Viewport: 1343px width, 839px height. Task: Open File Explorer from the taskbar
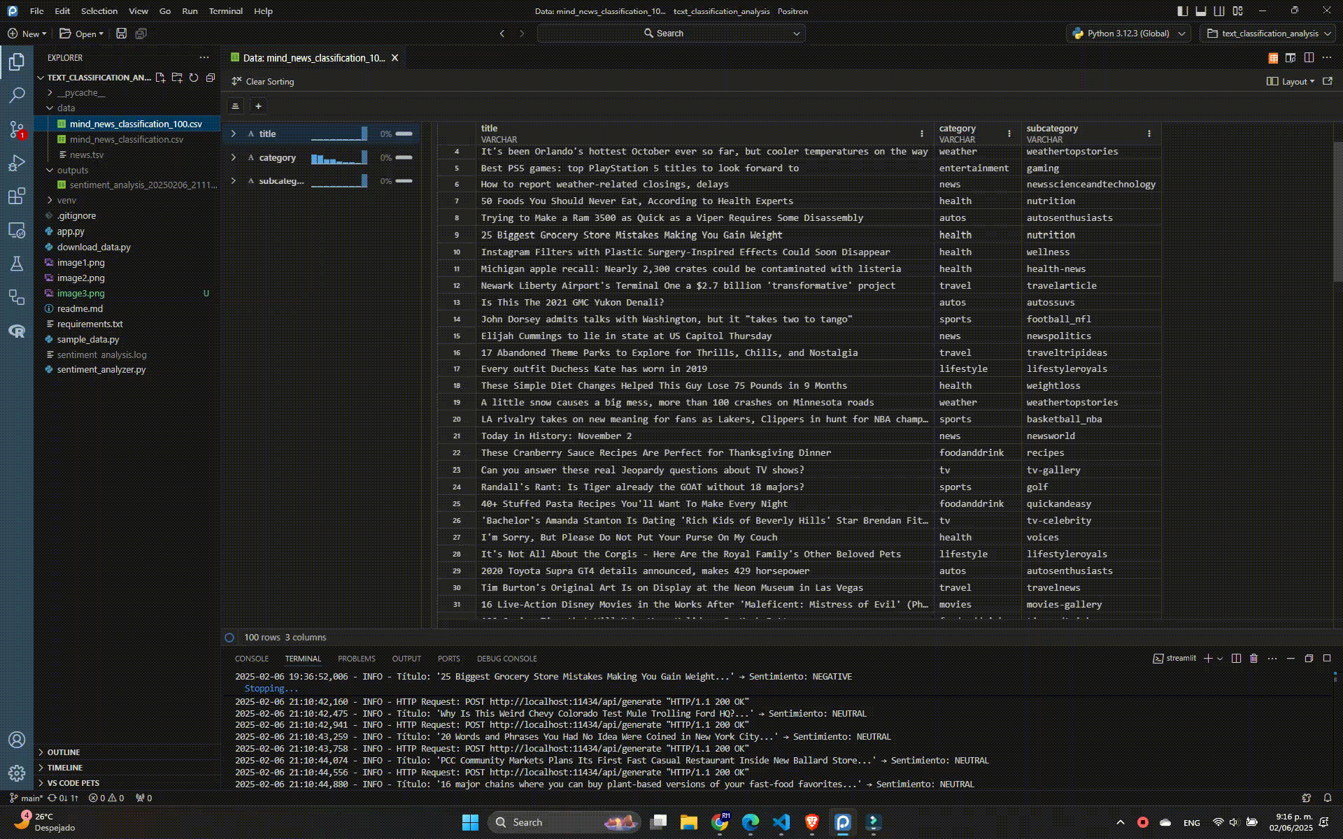(x=689, y=823)
